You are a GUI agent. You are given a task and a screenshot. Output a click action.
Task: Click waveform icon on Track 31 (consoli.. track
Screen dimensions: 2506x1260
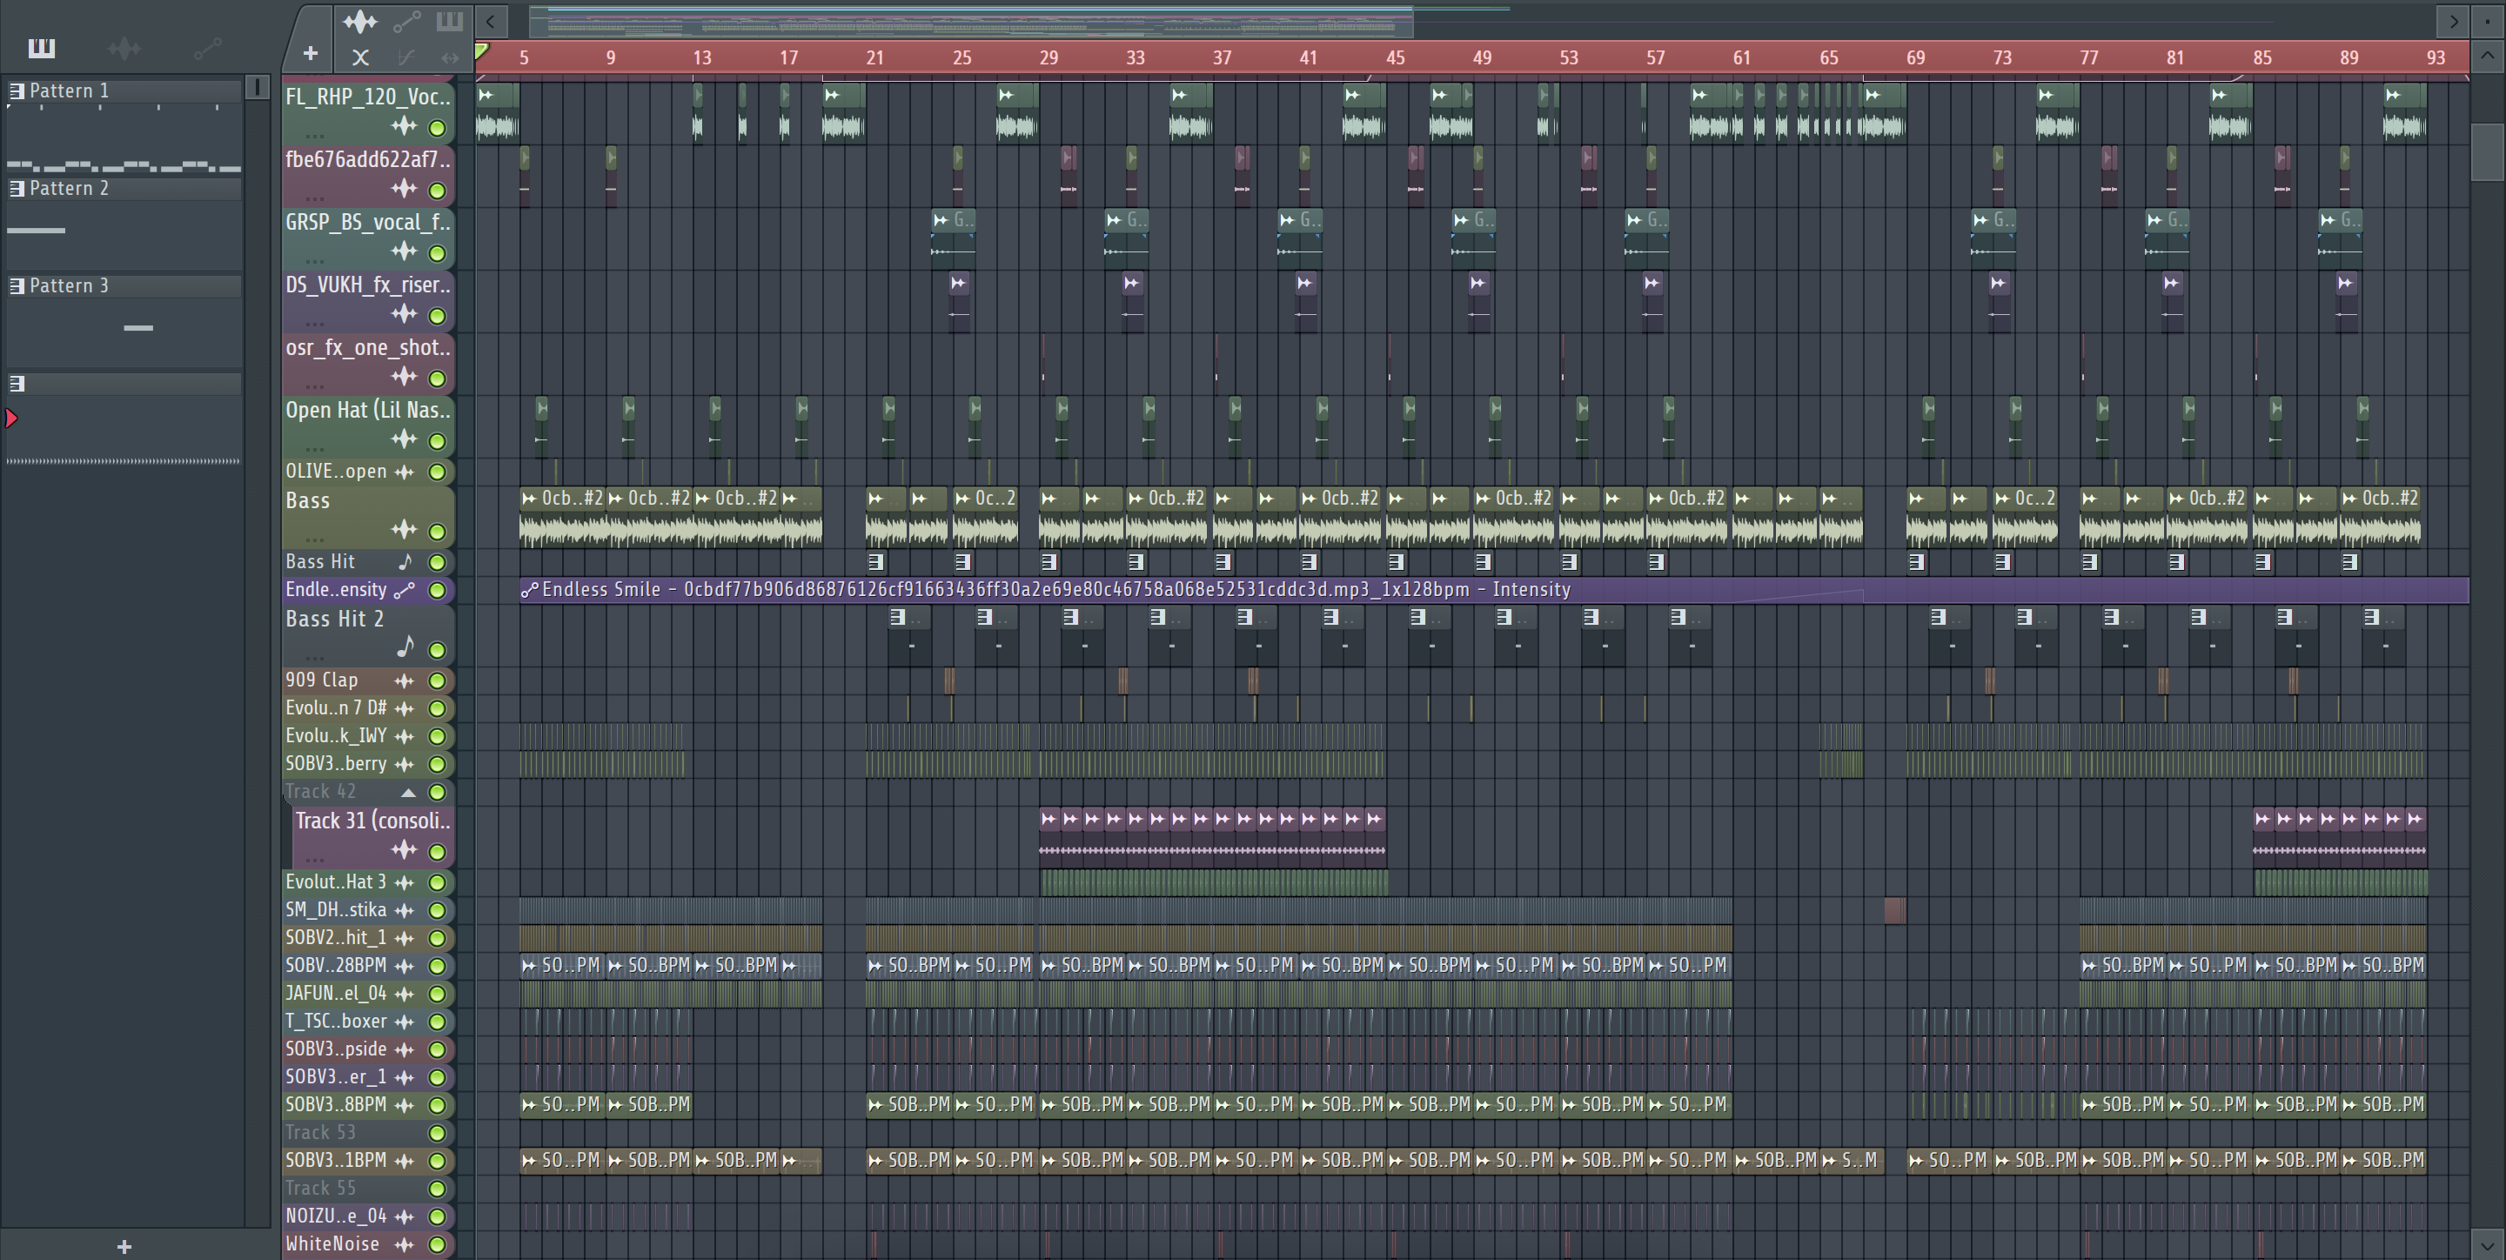[x=404, y=850]
